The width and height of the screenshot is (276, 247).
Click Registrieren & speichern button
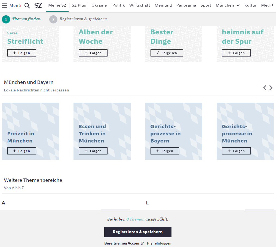click(138, 232)
